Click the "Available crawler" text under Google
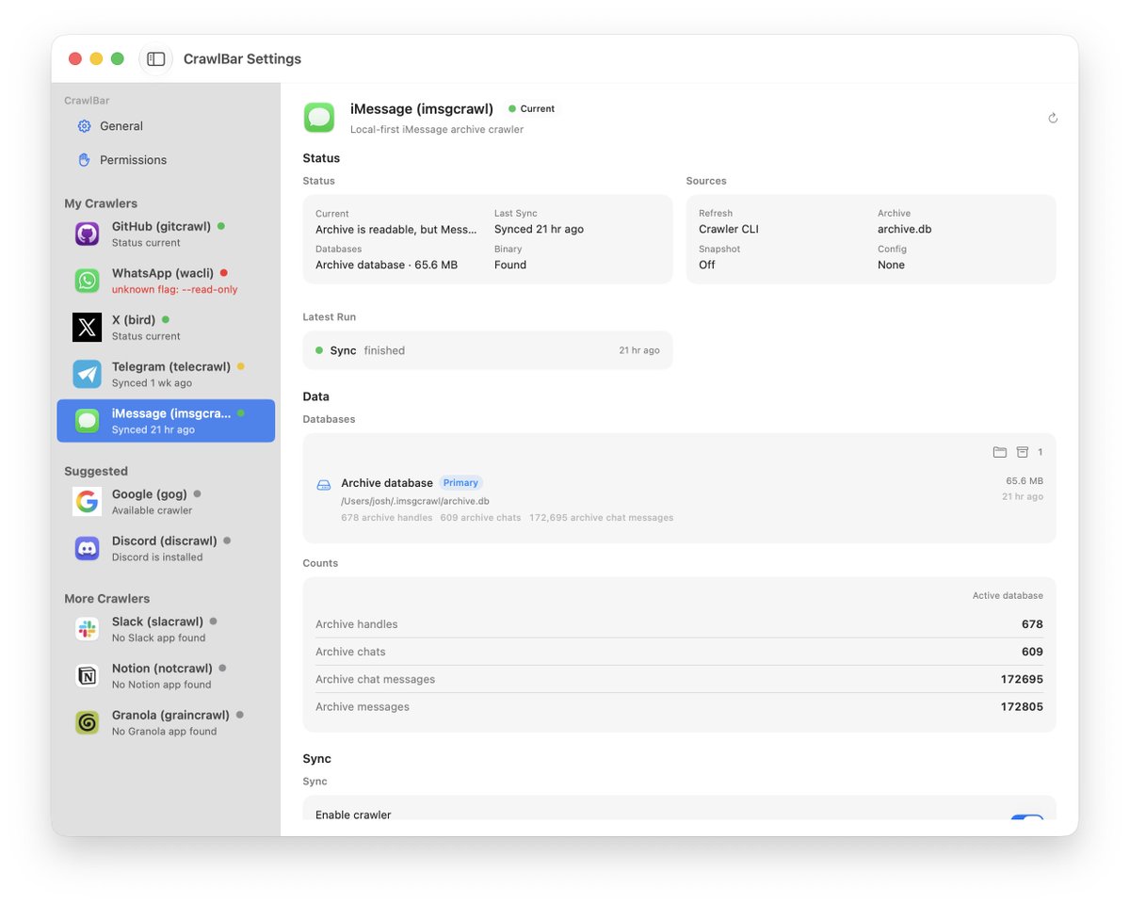Image resolution: width=1130 pixels, height=904 pixels. tap(153, 510)
